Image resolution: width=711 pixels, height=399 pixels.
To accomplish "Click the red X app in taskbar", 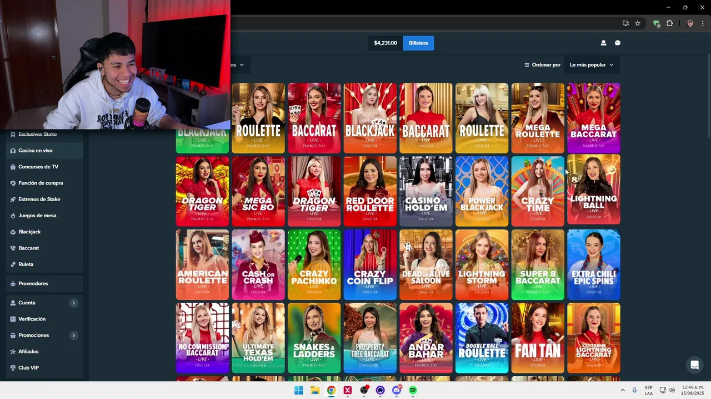I will (x=348, y=390).
